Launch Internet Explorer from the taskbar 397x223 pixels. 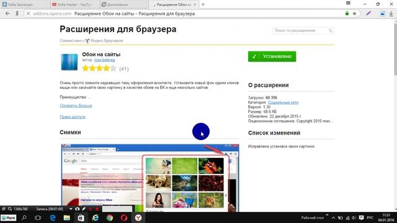pyautogui.click(x=96, y=217)
